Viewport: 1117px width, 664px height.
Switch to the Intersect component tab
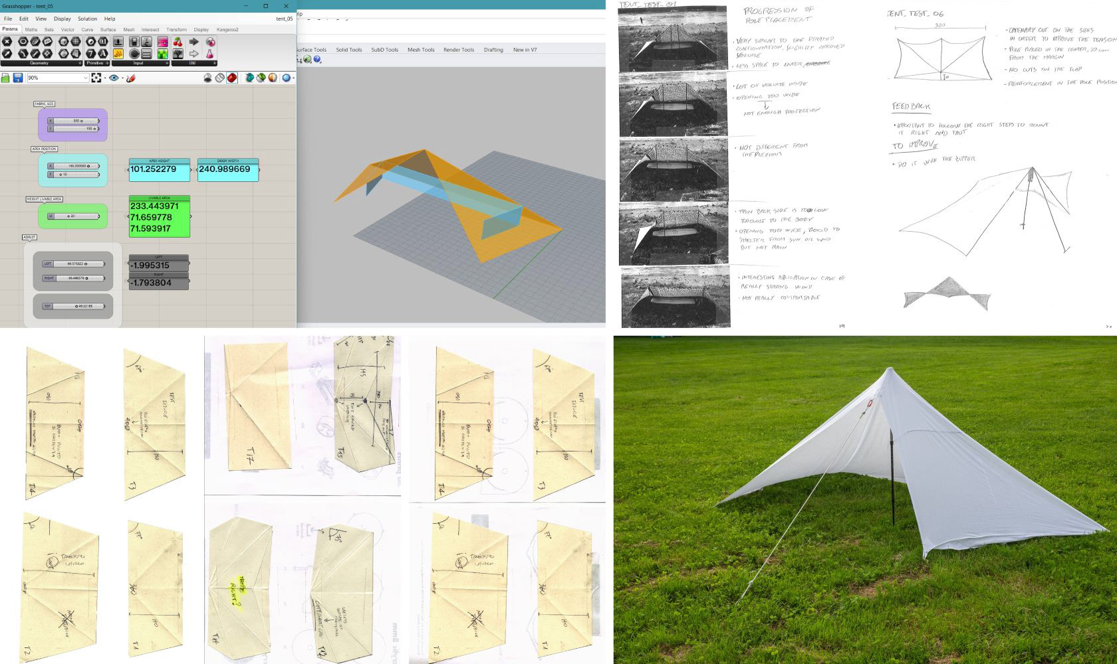coord(150,29)
